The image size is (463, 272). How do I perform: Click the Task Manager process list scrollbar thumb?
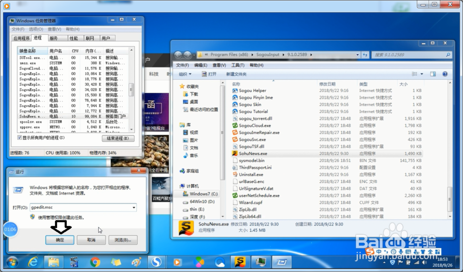point(131,90)
